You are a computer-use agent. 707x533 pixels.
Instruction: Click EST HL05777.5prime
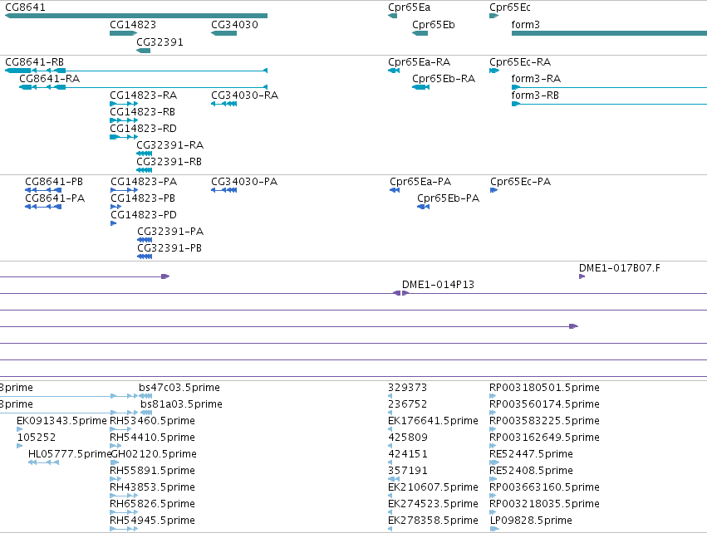pyautogui.click(x=43, y=462)
